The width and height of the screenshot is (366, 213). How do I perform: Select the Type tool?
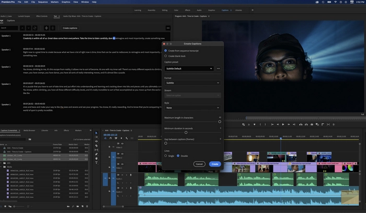point(96,163)
